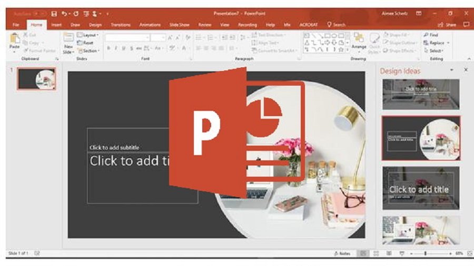
Task: Open the font size combo box
Action: tap(158, 38)
